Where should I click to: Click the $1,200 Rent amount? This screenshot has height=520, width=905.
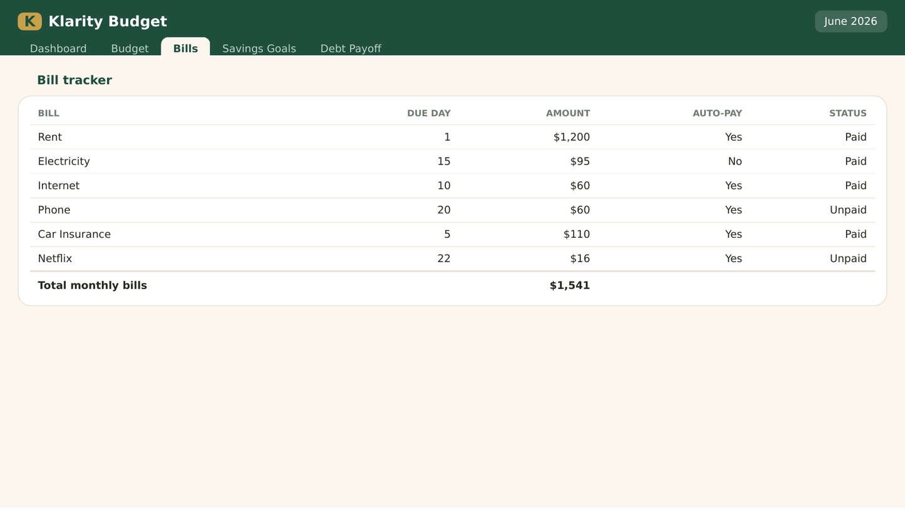[572, 137]
